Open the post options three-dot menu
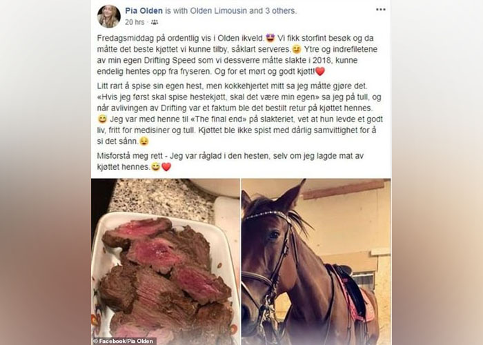The height and width of the screenshot is (345, 483). point(381,10)
